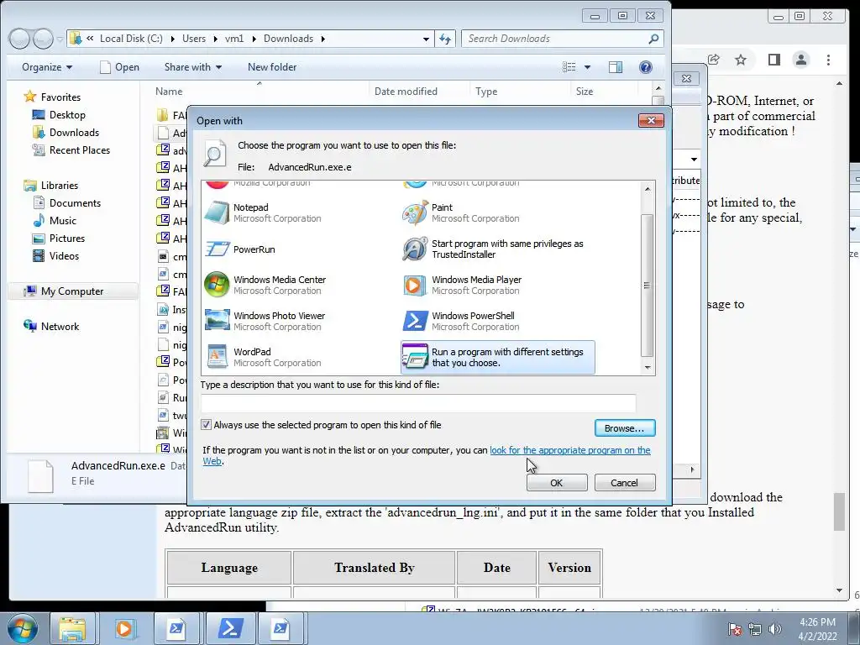Open the Start menu orb
This screenshot has width=860, height=645.
click(x=23, y=628)
